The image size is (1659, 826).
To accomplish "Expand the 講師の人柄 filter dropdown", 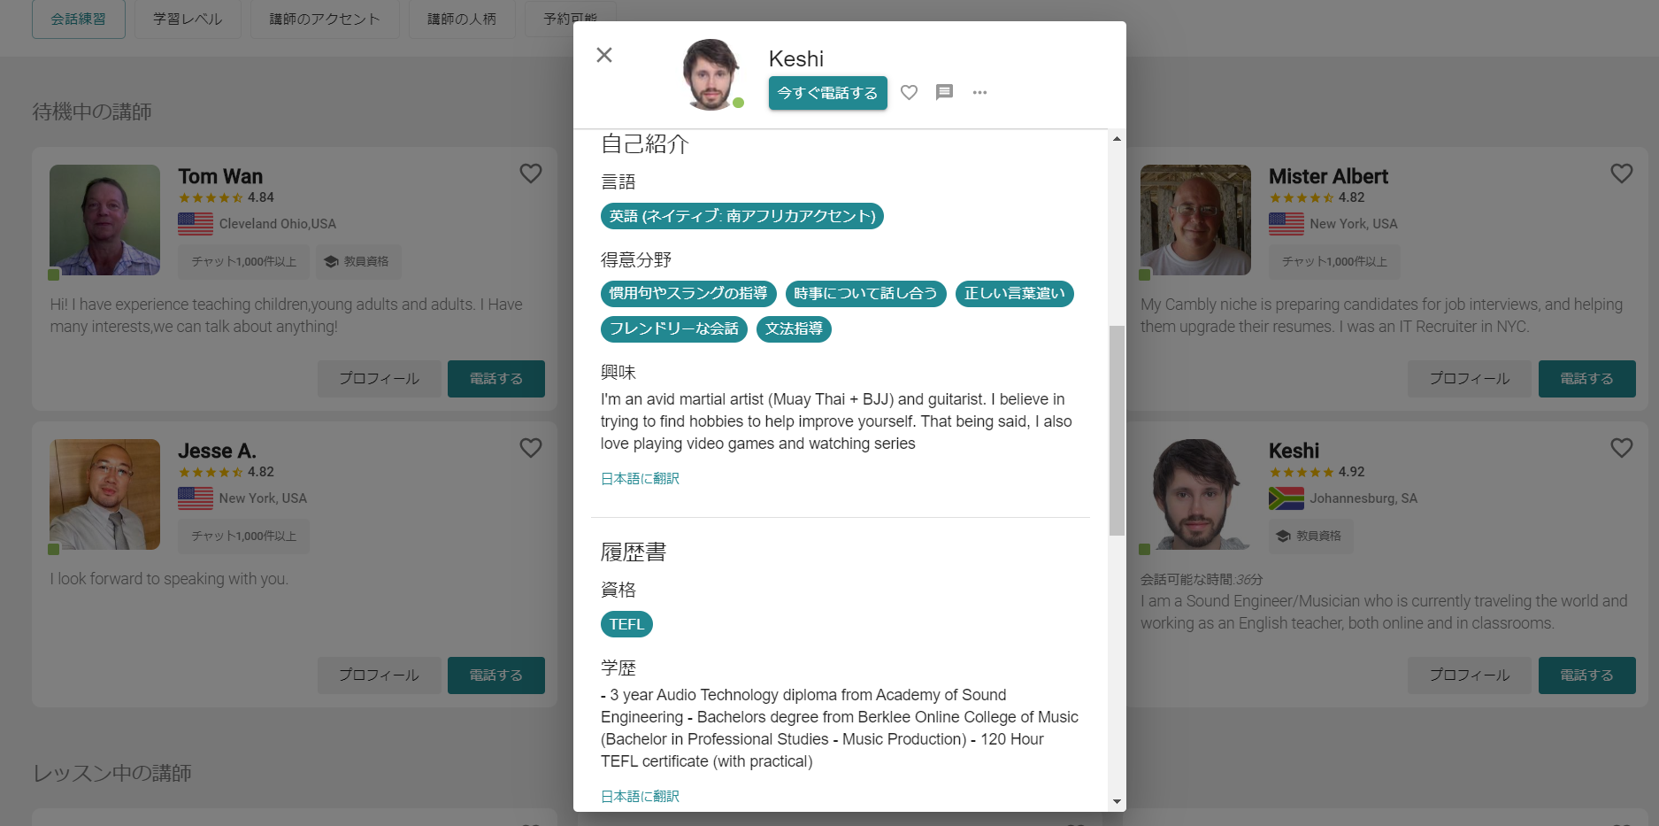I will (x=462, y=19).
